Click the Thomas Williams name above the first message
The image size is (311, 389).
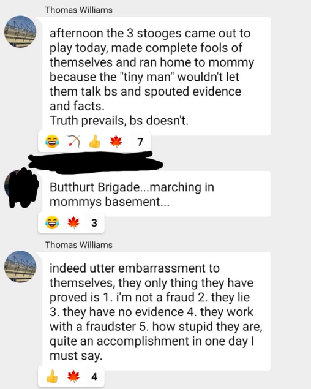point(79,10)
